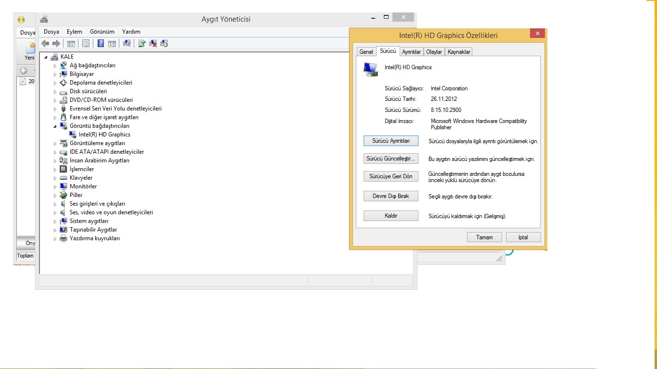This screenshot has height=369, width=657.
Task: Click the driver date 26.11.2012 text
Action: [444, 99]
